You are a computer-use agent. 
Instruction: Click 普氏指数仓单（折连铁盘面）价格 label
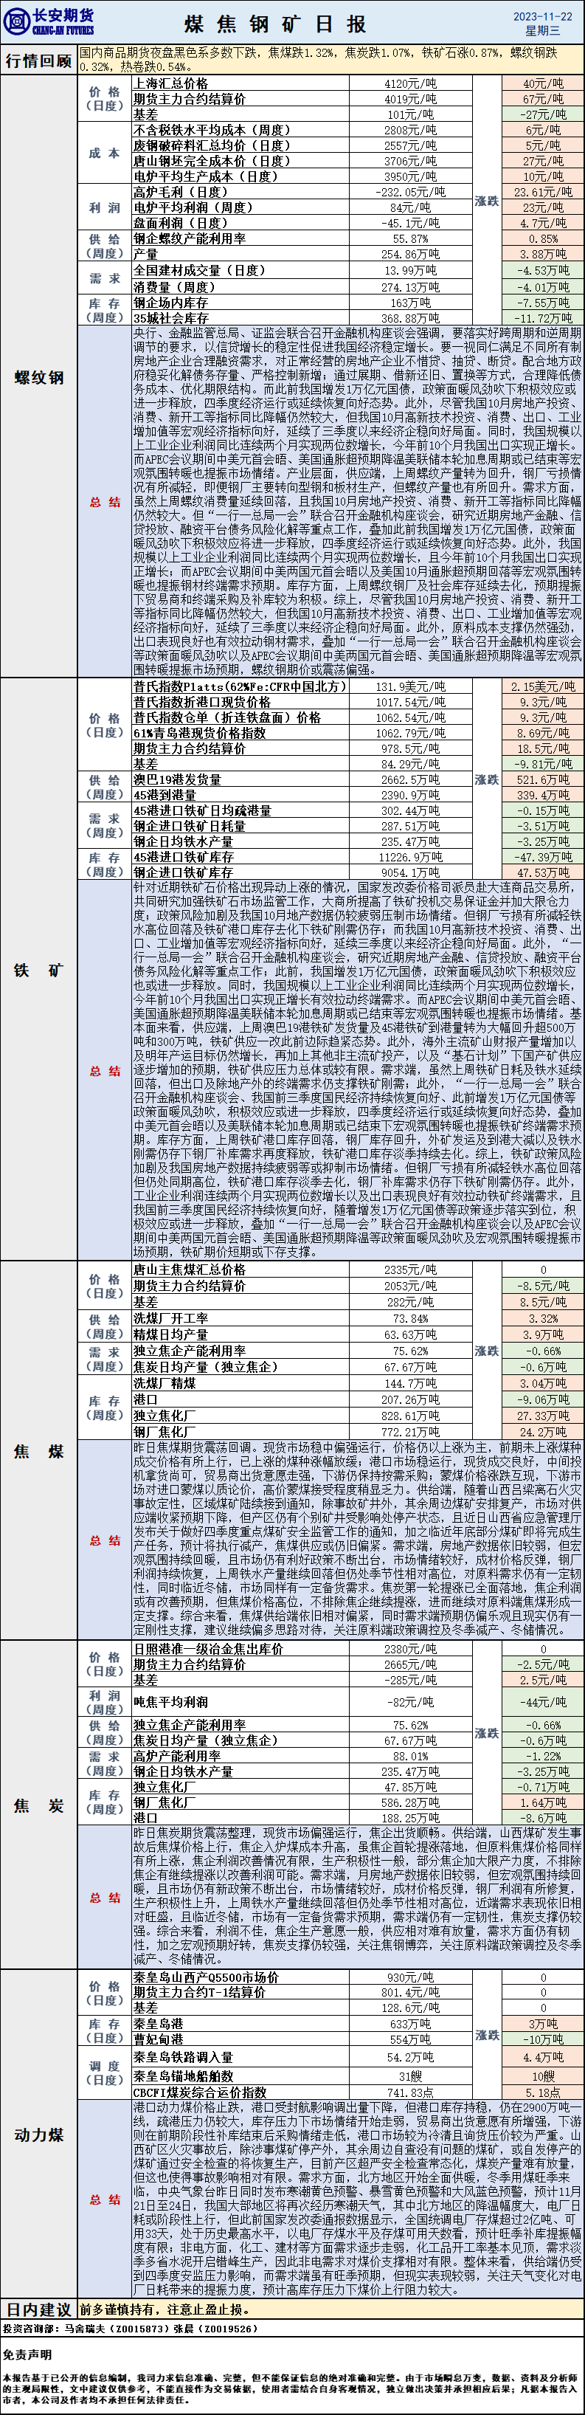227,717
